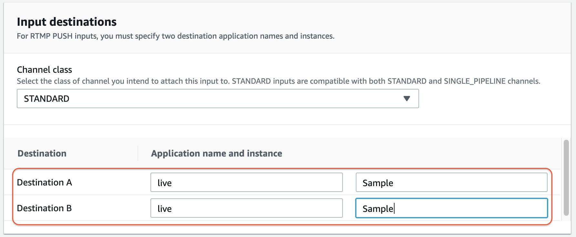Click the STANDARD value in Channel class box
This screenshot has height=237, width=576.
click(46, 99)
